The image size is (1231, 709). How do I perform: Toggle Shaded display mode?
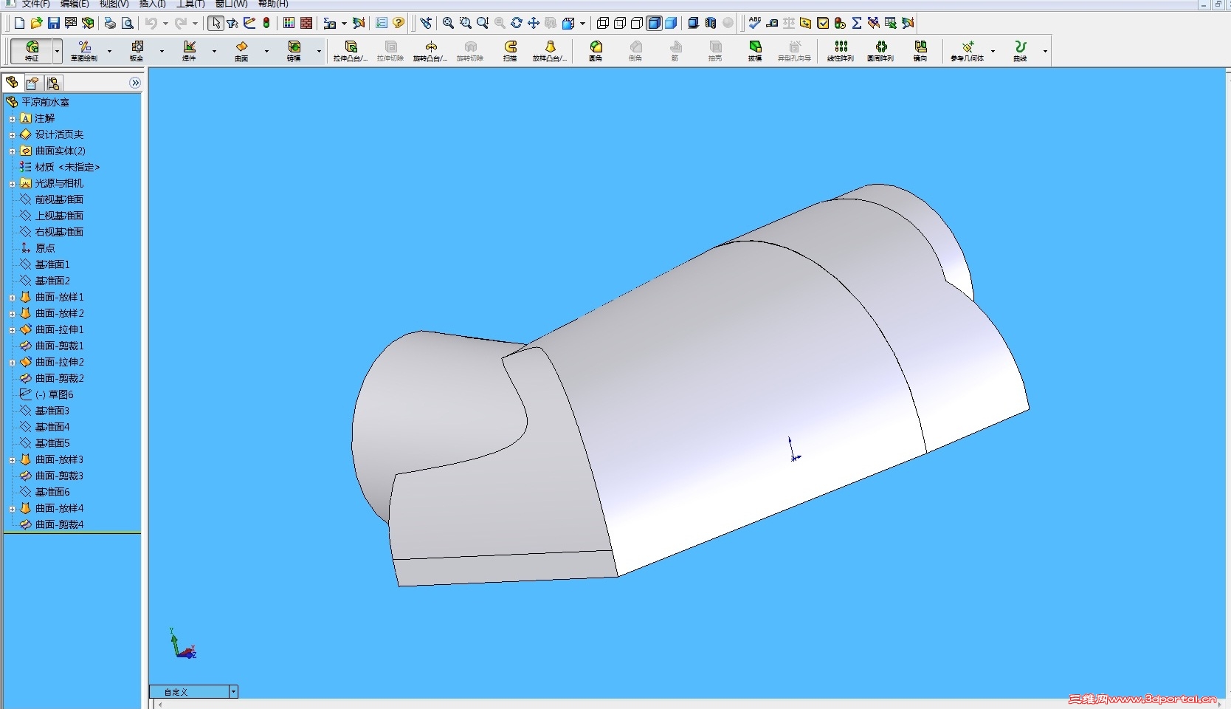pos(671,24)
